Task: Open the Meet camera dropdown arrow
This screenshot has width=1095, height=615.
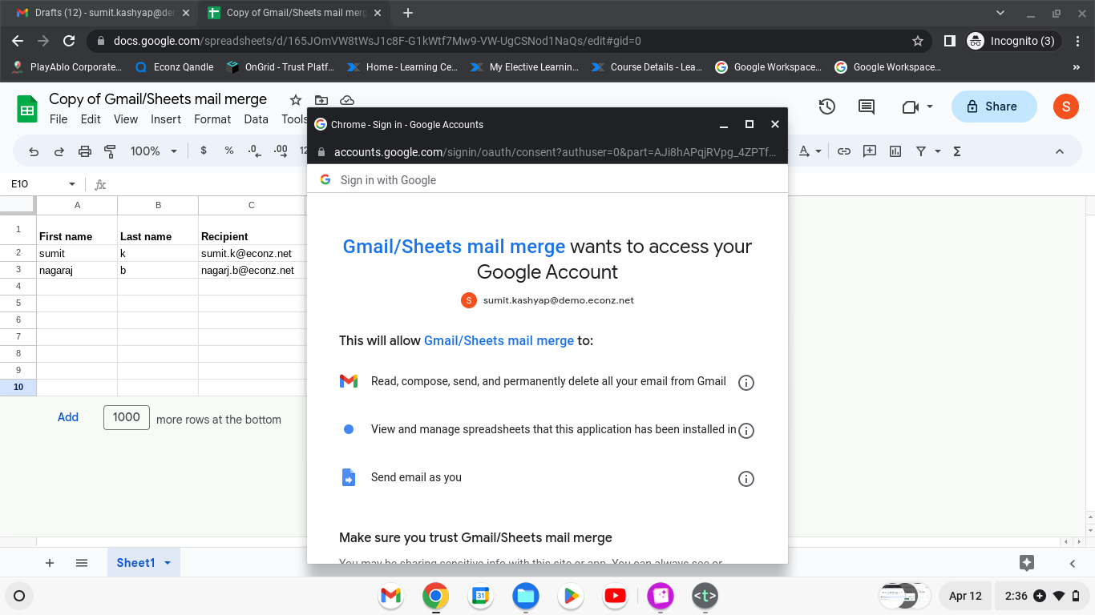Action: coord(930,107)
